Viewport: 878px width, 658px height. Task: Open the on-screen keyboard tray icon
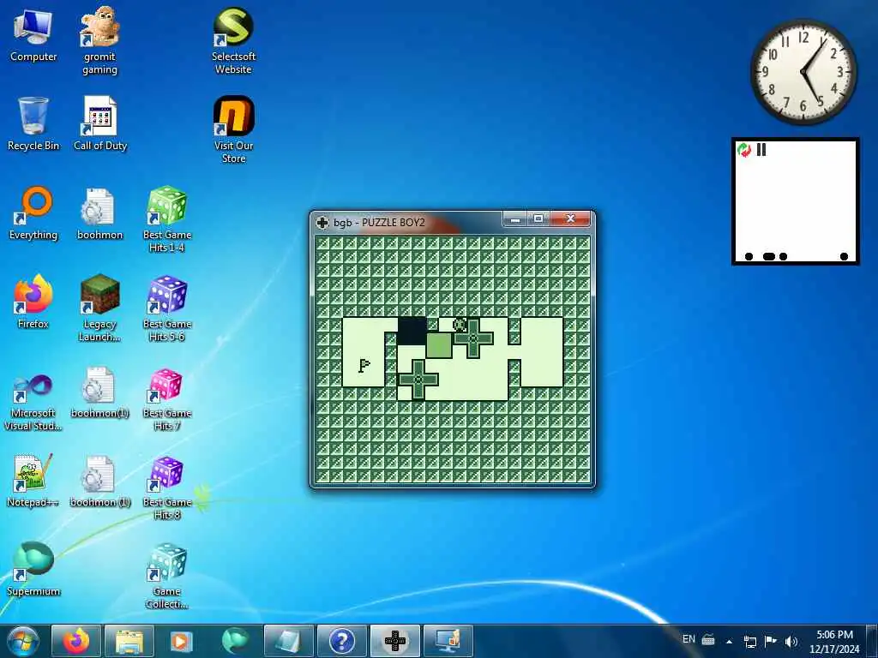[708, 639]
